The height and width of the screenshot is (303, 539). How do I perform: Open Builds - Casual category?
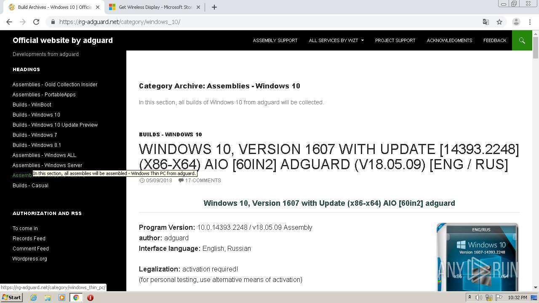coord(30,186)
